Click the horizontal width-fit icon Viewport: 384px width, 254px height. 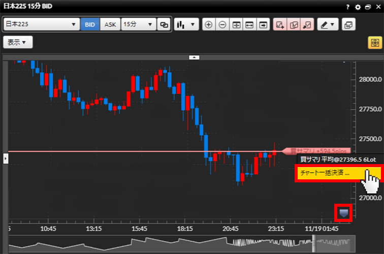tap(249, 24)
